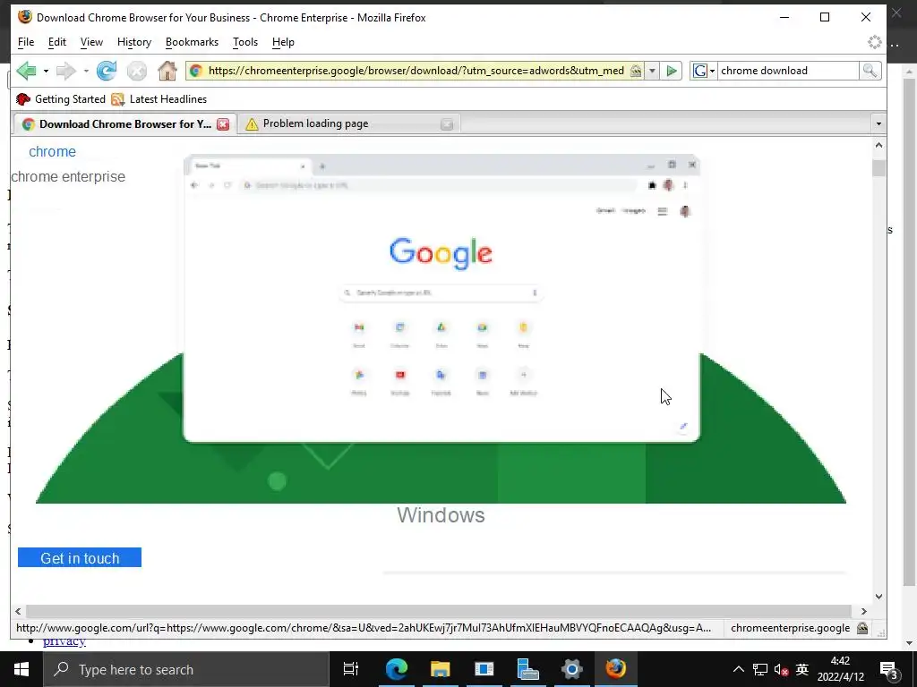The image size is (917, 687).
Task: Click the Get in touch button
Action: click(80, 557)
